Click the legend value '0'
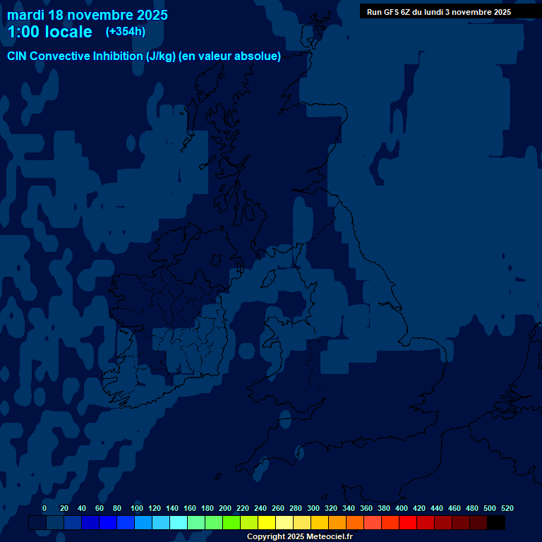Screen dimensions: 542x542 tap(44, 508)
